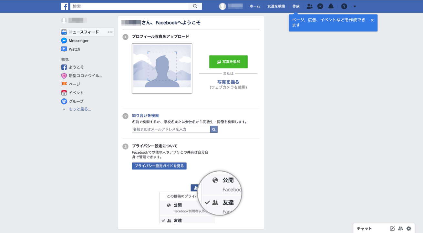The height and width of the screenshot is (233, 423).
Task: Click the new message compose icon in chat bar
Action: [392, 228]
